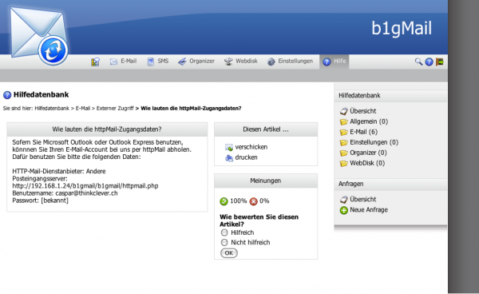
Task: Select the Hilfe tab
Action: pos(335,62)
